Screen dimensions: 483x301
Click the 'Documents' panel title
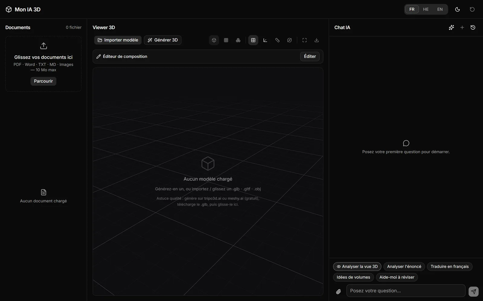(18, 27)
